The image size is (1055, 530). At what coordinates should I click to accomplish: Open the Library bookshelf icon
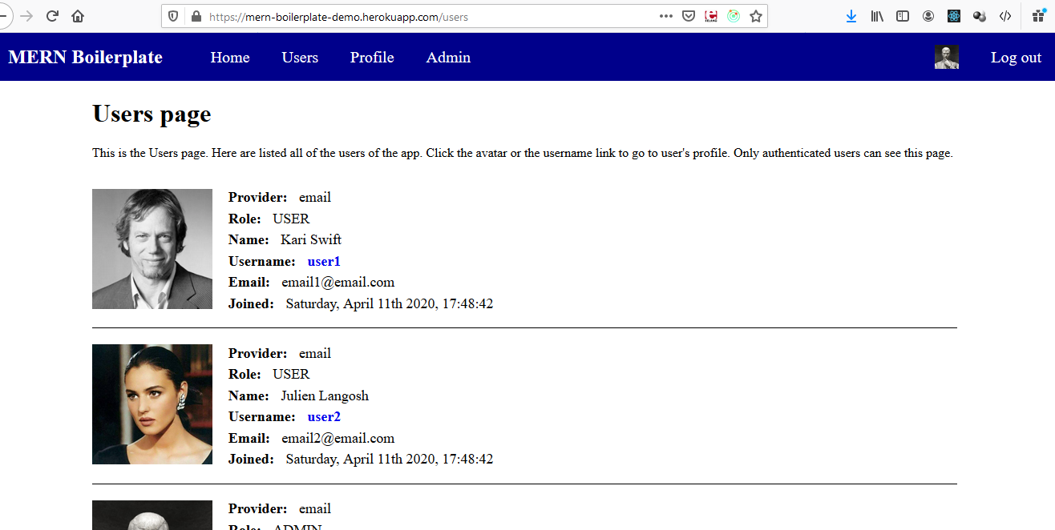(x=877, y=16)
